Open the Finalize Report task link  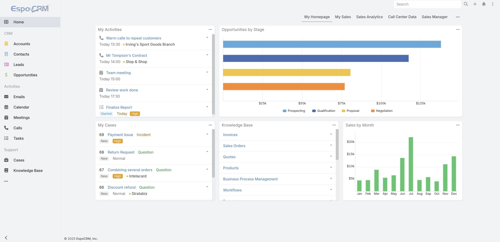(119, 107)
